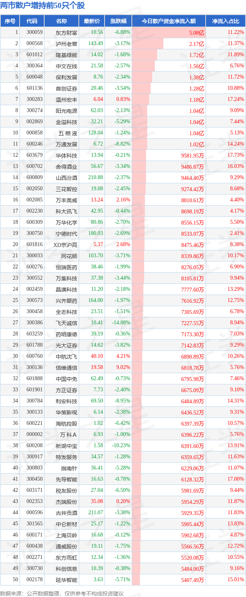Image resolution: width=246 pixels, height=597 pixels.
Task: Click change value -10.23%
Action: [x=121, y=446]
